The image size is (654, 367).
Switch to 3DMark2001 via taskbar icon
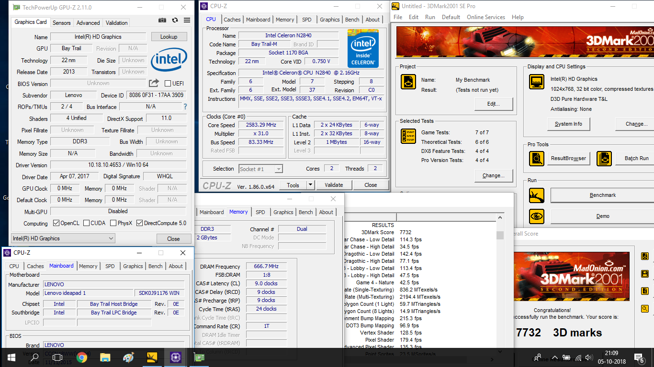[151, 357]
